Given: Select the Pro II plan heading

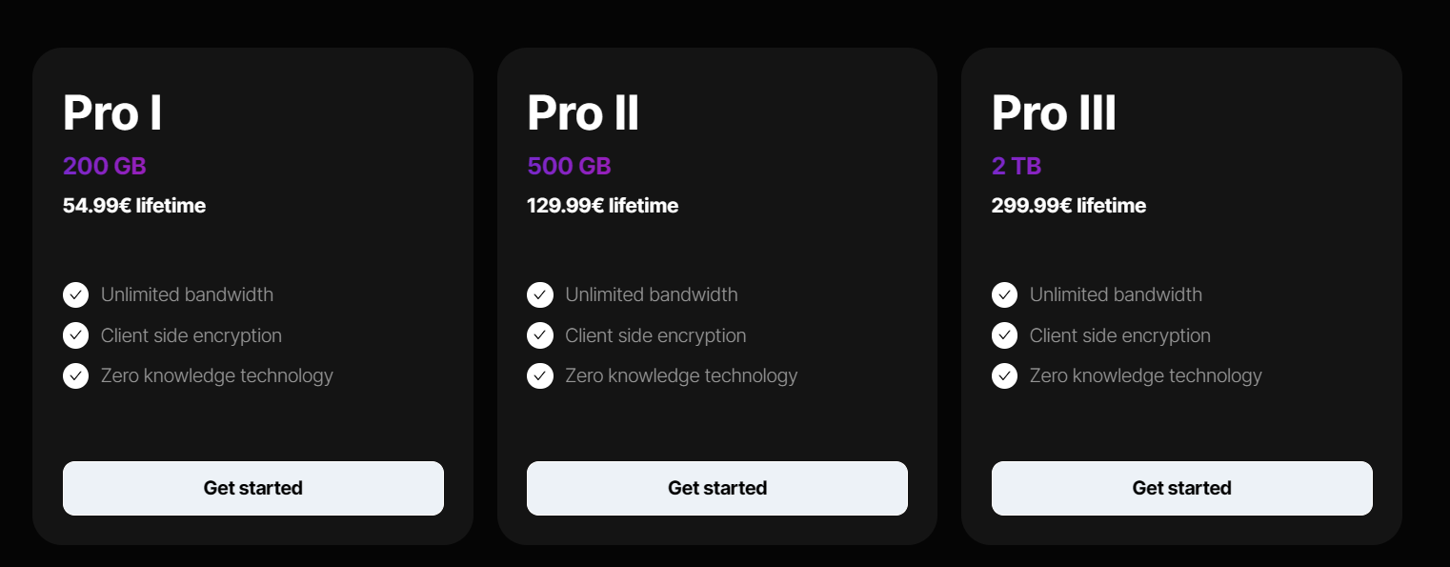Looking at the screenshot, I should (x=583, y=113).
